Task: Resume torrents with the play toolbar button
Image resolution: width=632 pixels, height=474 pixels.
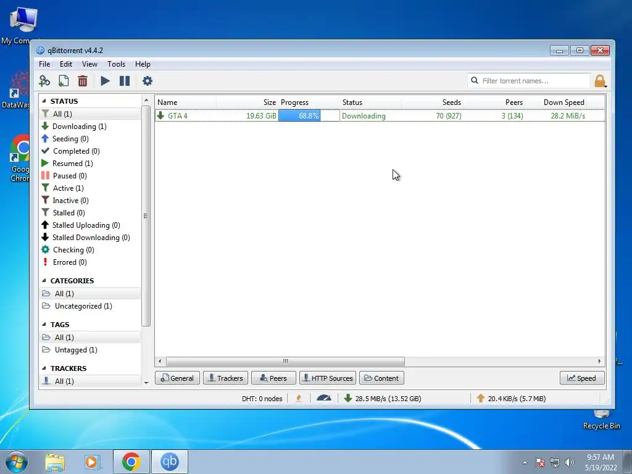Action: pyautogui.click(x=105, y=81)
